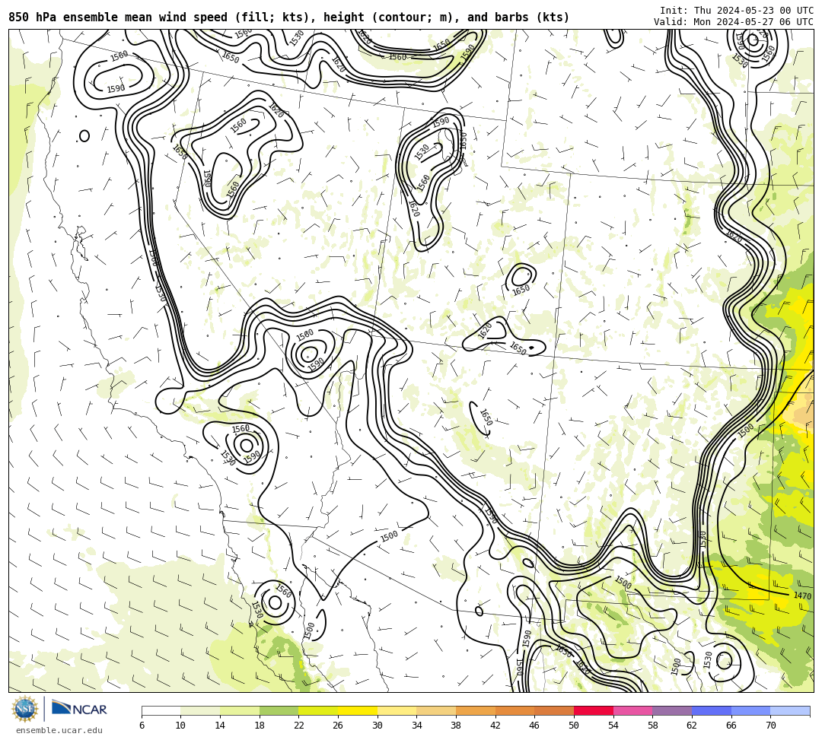
Task: Pick the bright yellow 26–30 kts swatch
Action: point(358,710)
